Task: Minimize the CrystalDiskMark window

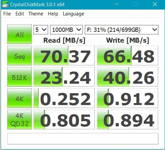Action: [x=117, y=4]
